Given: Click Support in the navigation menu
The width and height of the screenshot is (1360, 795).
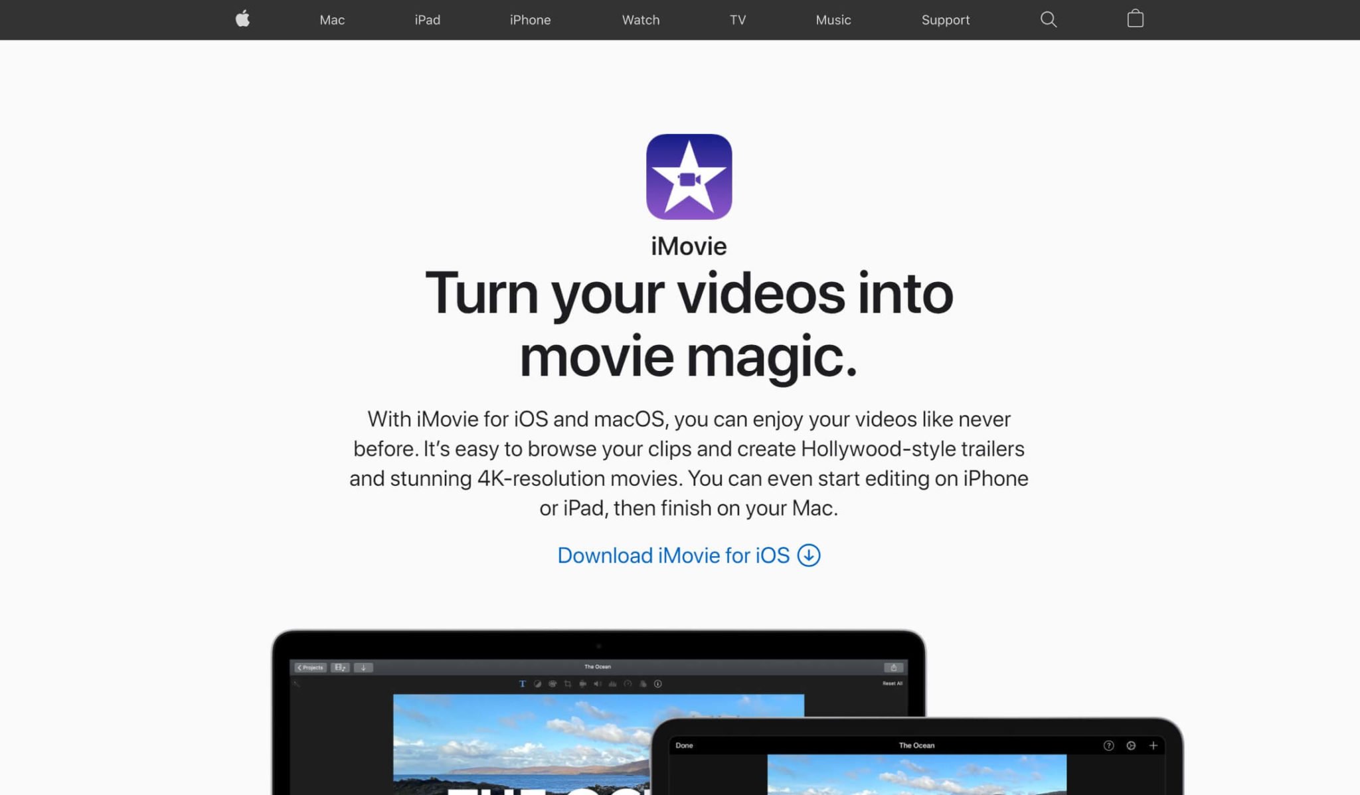Looking at the screenshot, I should [x=946, y=19].
